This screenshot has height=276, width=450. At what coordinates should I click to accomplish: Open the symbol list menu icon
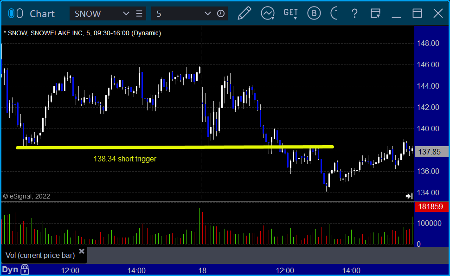(x=139, y=13)
